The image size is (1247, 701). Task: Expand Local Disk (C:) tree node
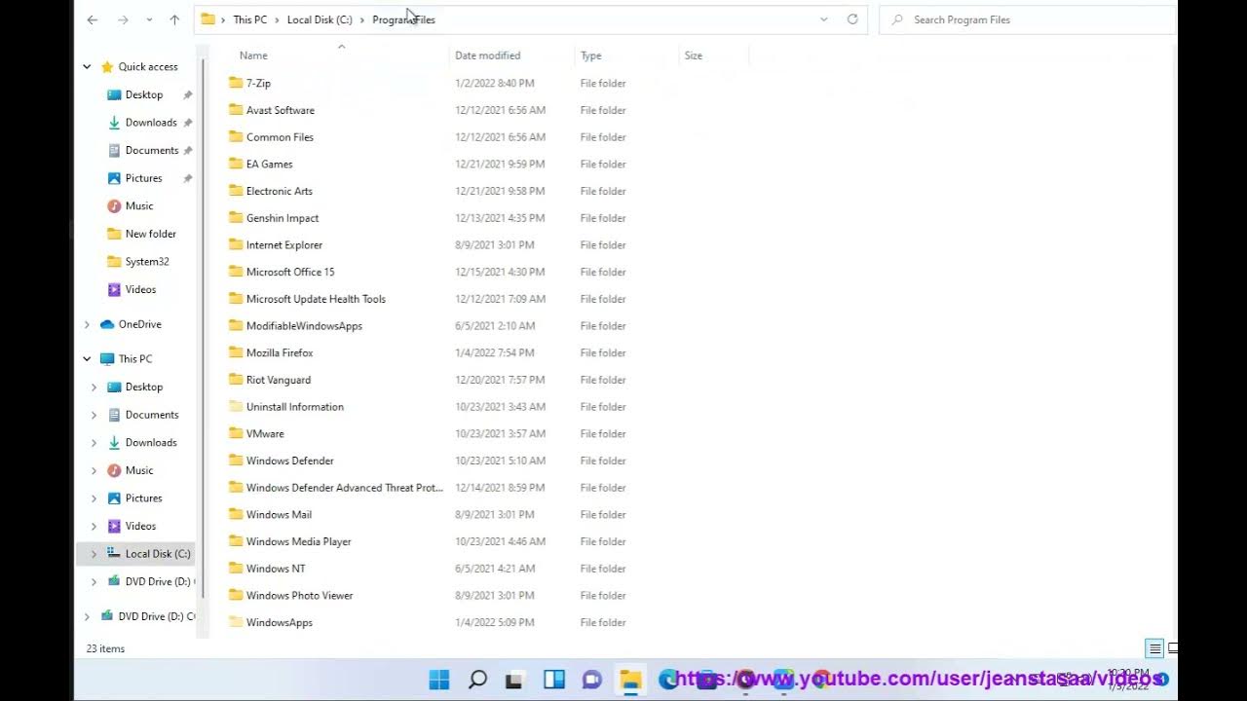click(x=94, y=554)
